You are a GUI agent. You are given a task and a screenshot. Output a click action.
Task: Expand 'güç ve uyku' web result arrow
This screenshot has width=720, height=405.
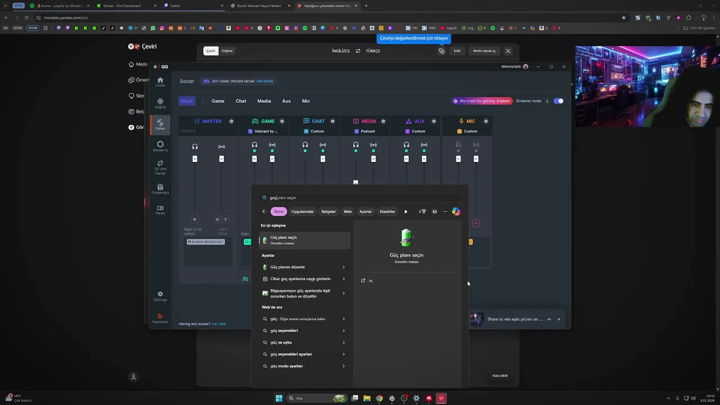tap(344, 343)
